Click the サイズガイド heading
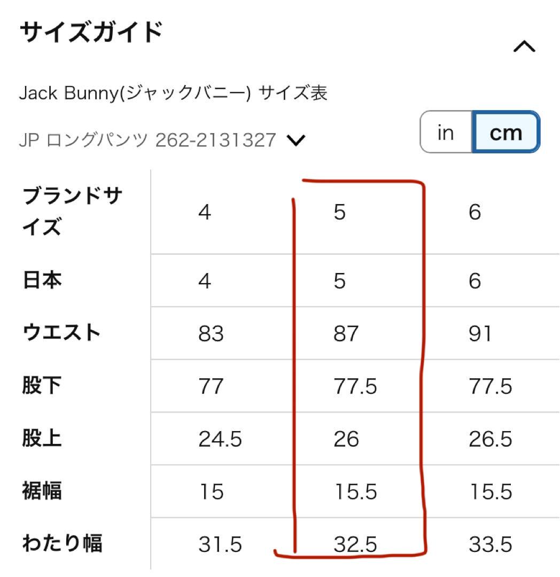560x577 pixels. coord(91,32)
